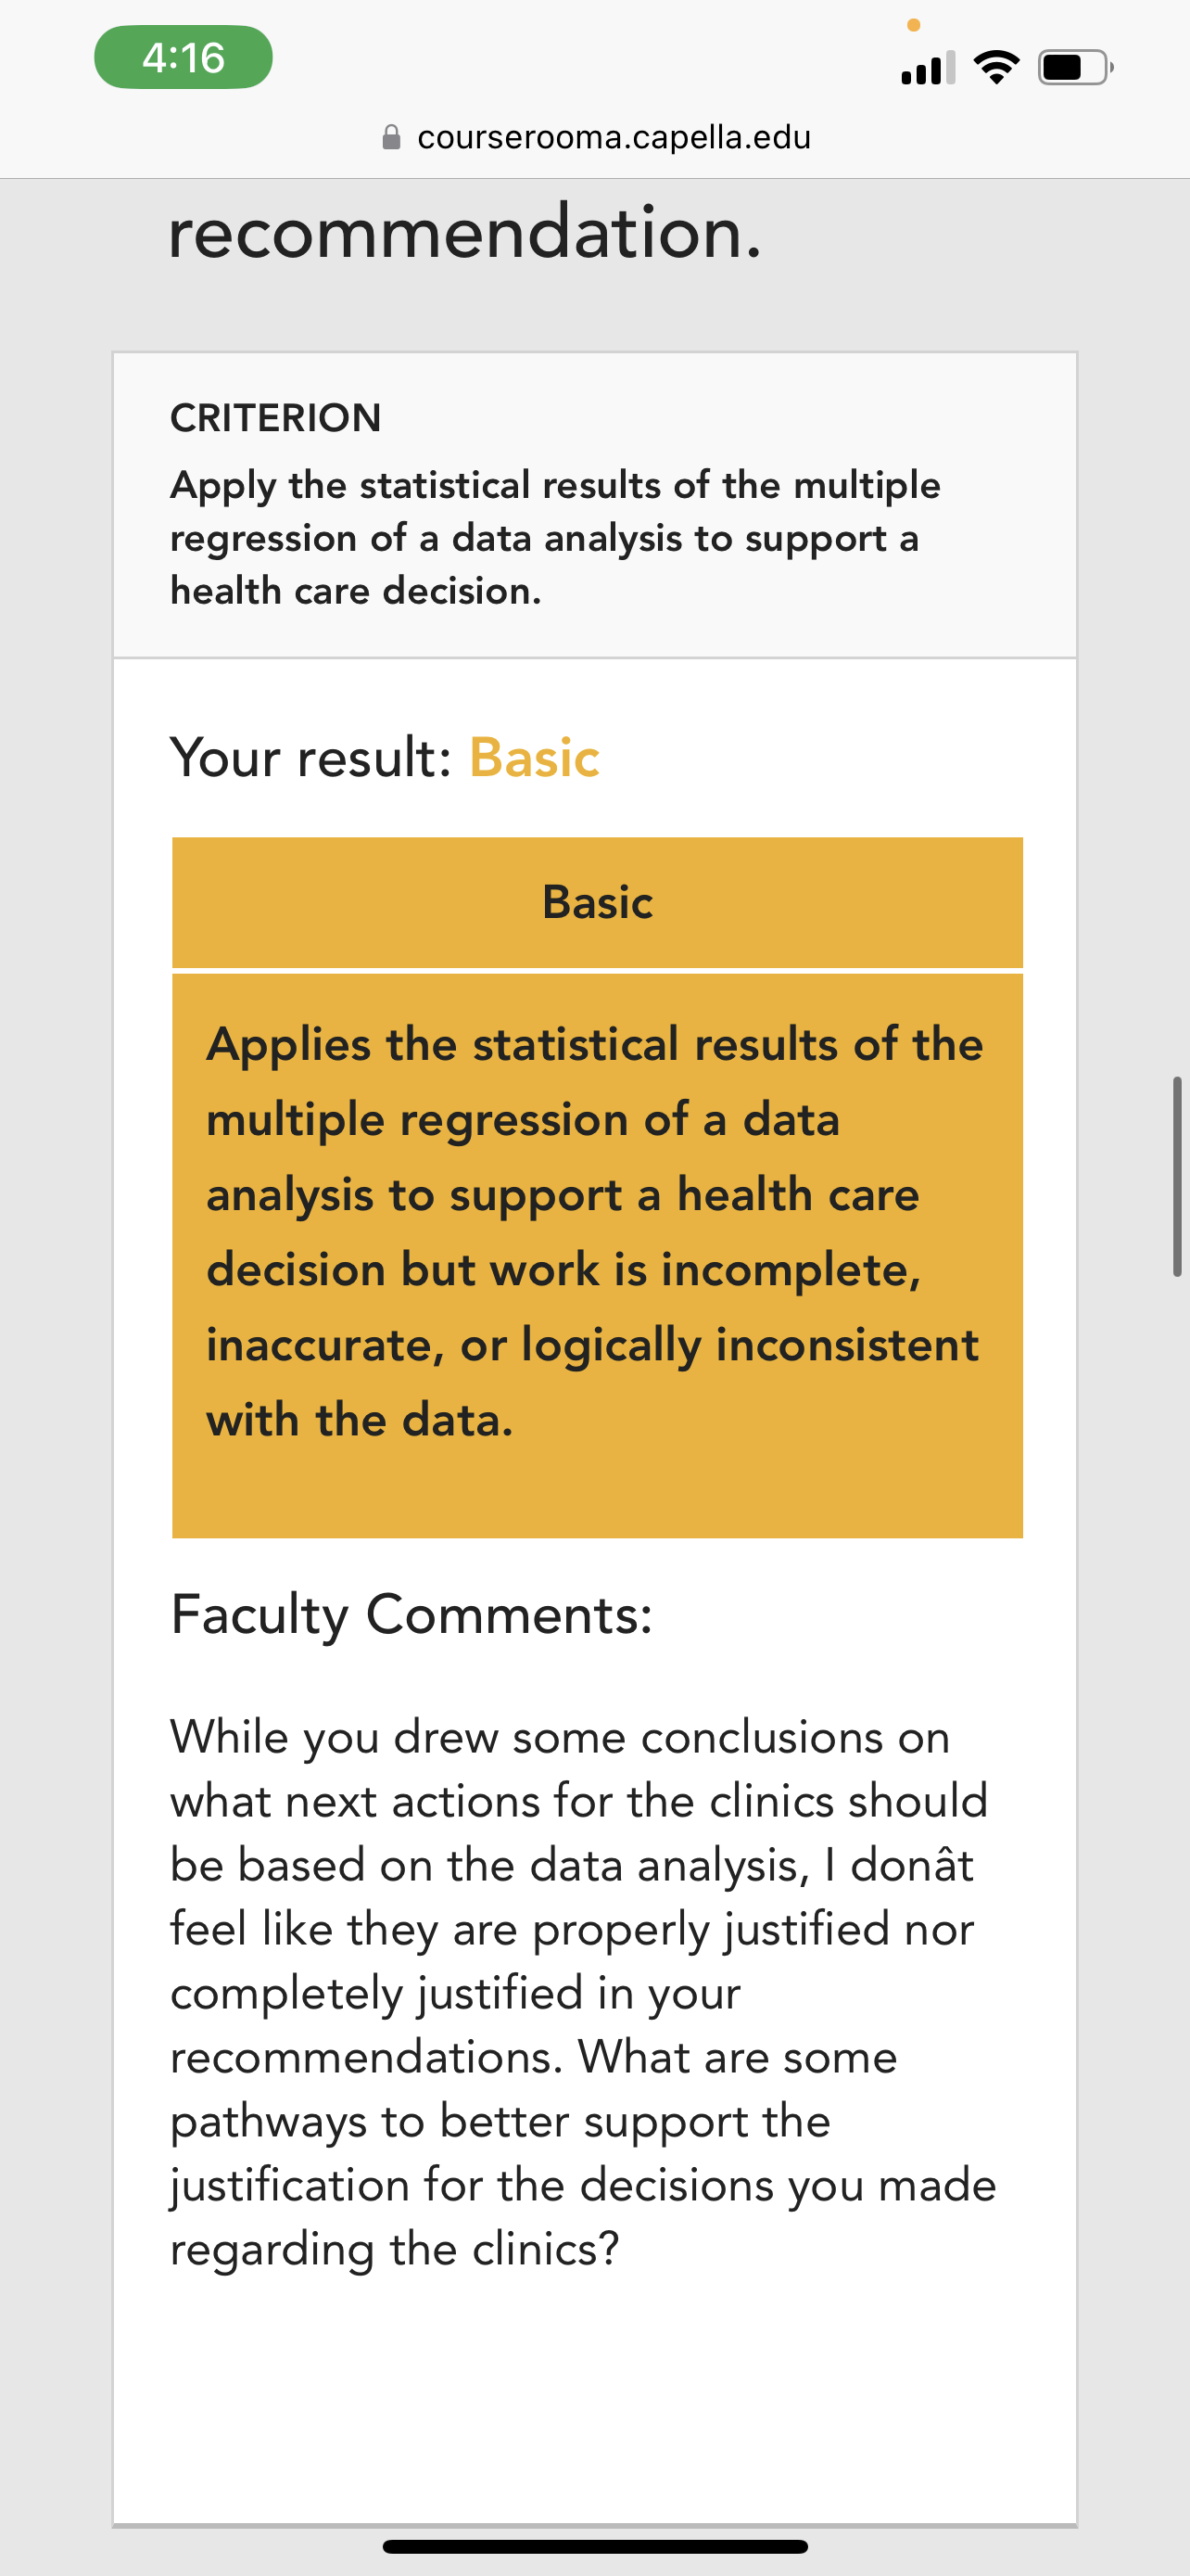Tap the cellular signal bars icon
This screenshot has width=1190, height=2576.
tap(929, 68)
